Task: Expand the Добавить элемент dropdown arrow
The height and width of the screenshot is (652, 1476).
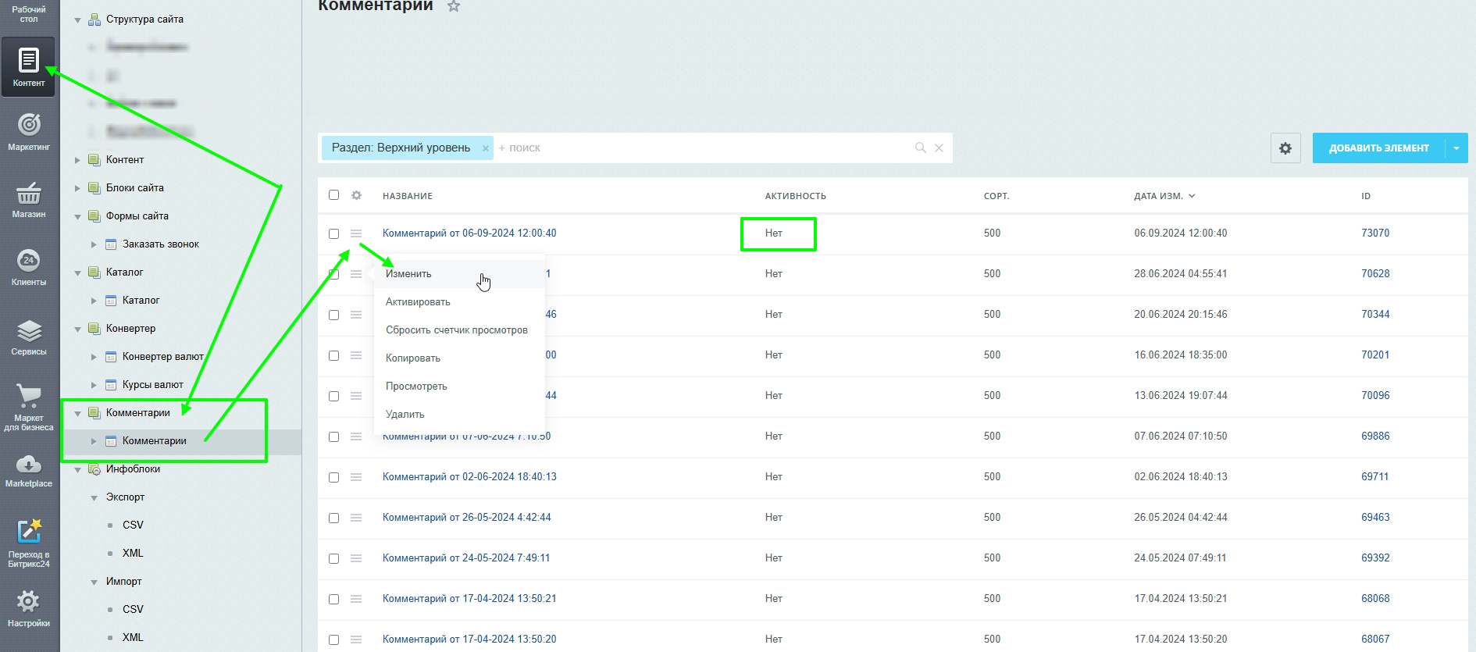Action: [1456, 148]
